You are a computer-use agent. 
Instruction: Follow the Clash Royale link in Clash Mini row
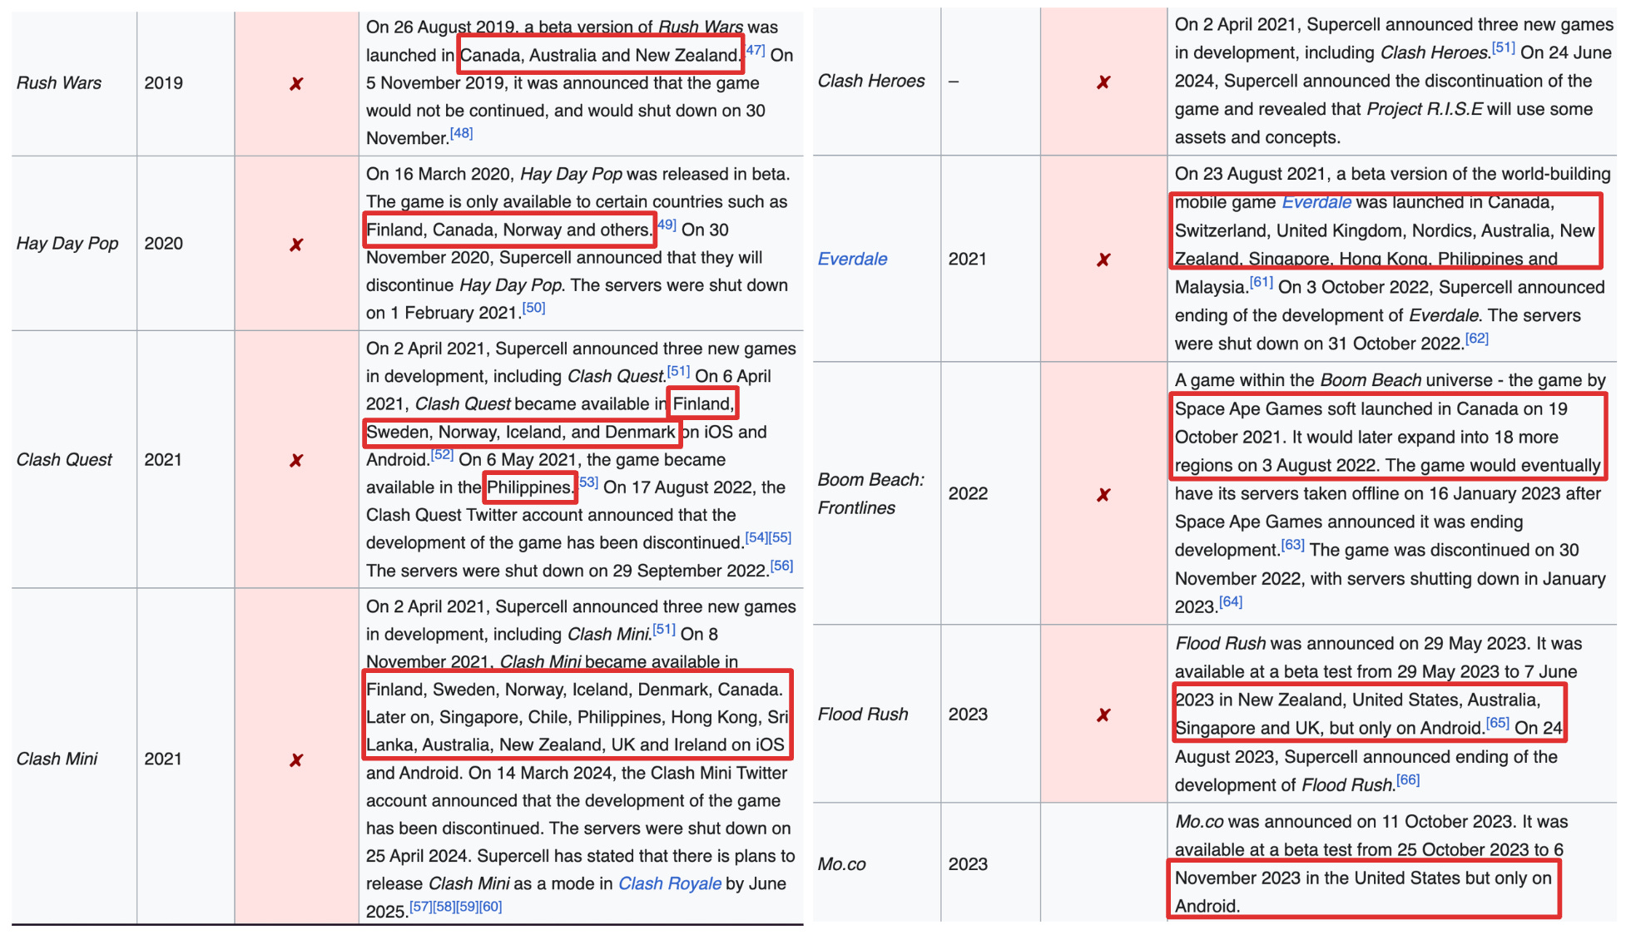[669, 883]
